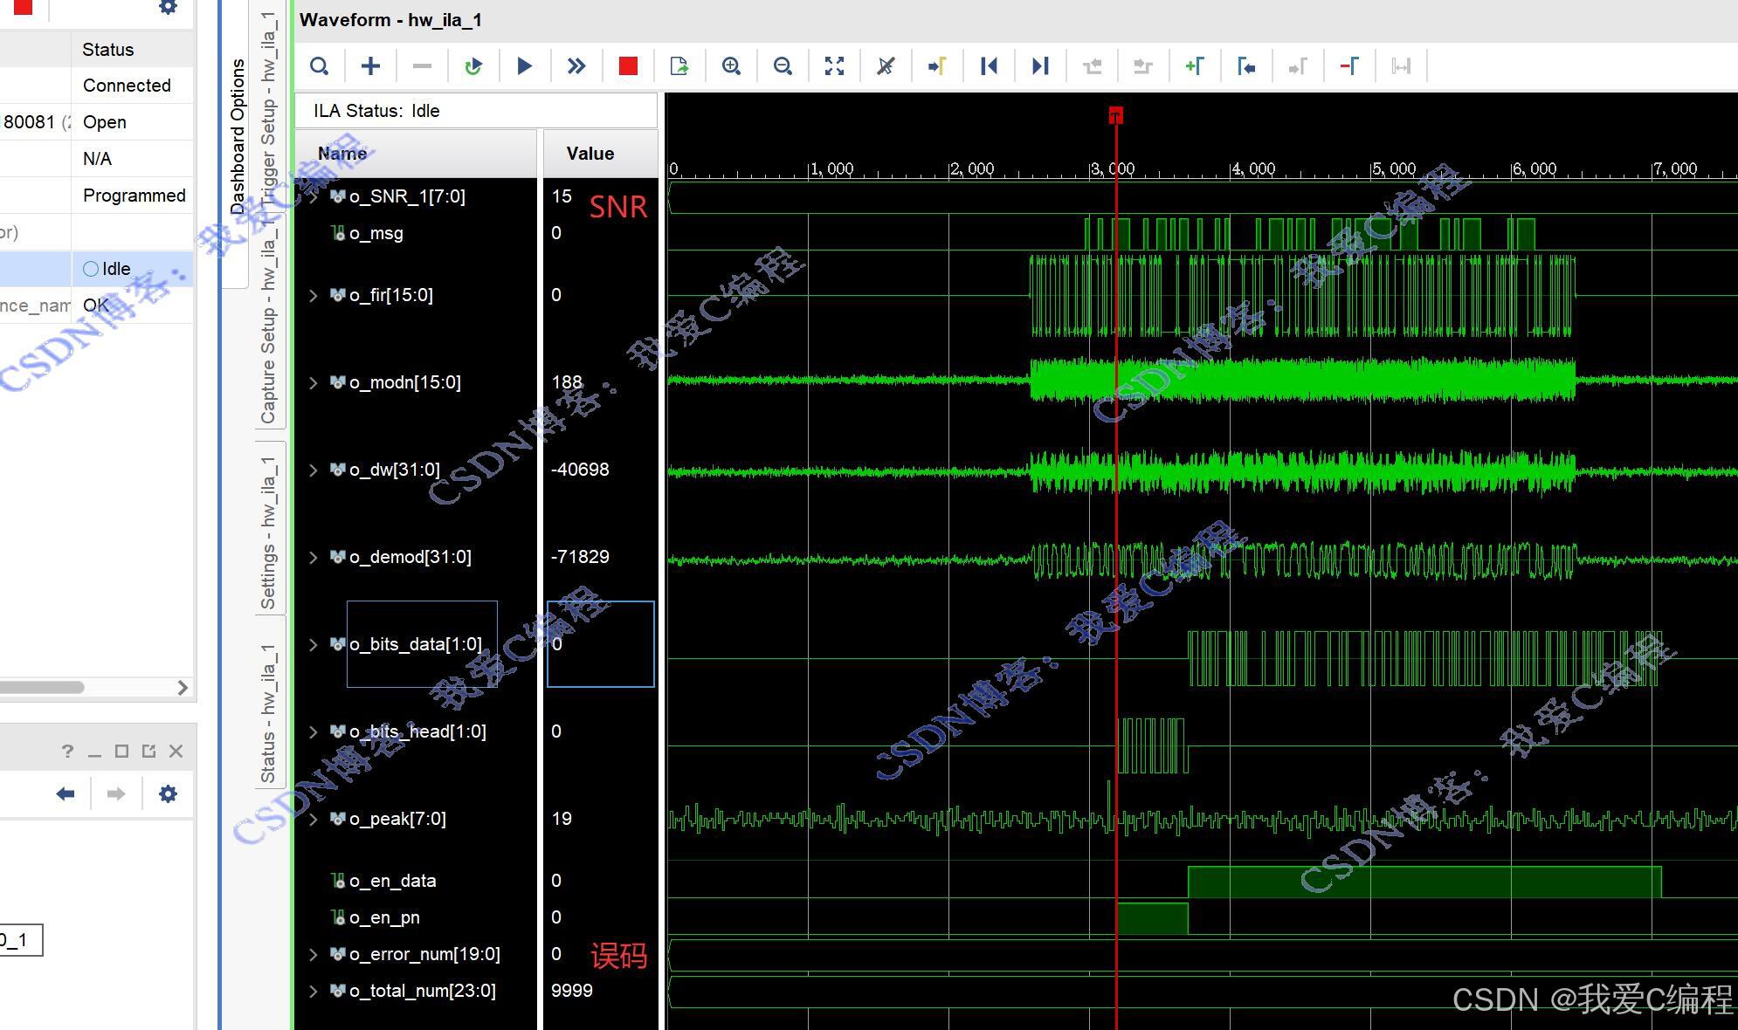
Task: Expand the o_fir[15:0] bus signal
Action: point(313,296)
